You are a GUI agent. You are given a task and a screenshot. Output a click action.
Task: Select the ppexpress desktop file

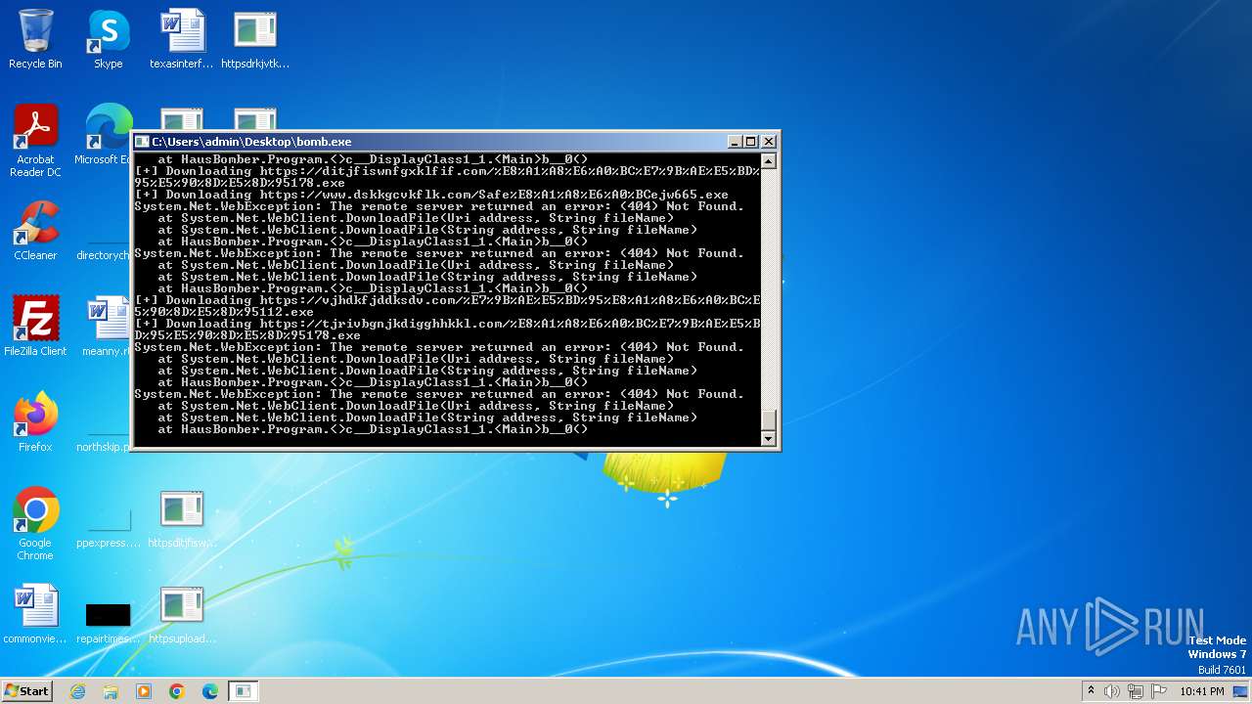click(x=109, y=528)
